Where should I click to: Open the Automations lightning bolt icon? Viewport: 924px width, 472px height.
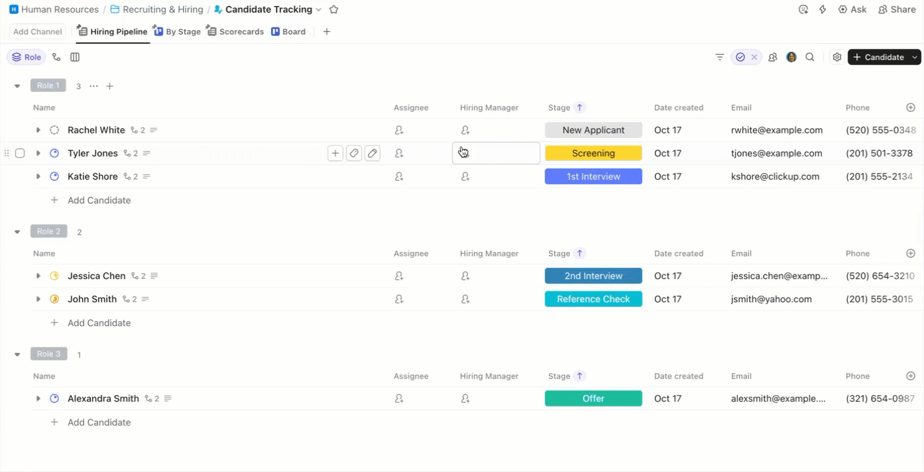pos(822,9)
